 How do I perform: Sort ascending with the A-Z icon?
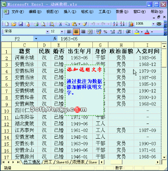(x=115, y=24)
